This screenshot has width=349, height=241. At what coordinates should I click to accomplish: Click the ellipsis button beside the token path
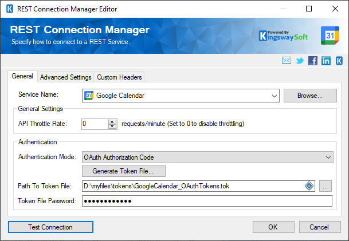(326, 186)
